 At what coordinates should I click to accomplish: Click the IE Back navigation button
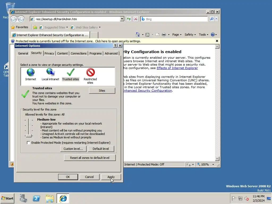(x=14, y=19)
